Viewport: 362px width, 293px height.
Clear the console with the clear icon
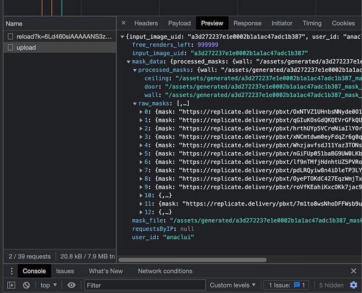[26, 285]
